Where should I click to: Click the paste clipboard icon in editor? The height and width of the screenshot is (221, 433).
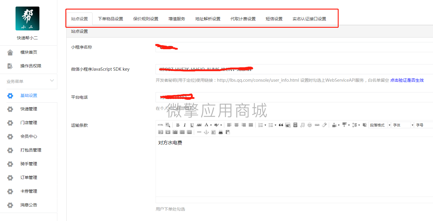click(228, 132)
